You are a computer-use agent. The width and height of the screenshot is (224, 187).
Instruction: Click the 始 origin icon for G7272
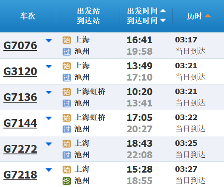click(x=67, y=144)
